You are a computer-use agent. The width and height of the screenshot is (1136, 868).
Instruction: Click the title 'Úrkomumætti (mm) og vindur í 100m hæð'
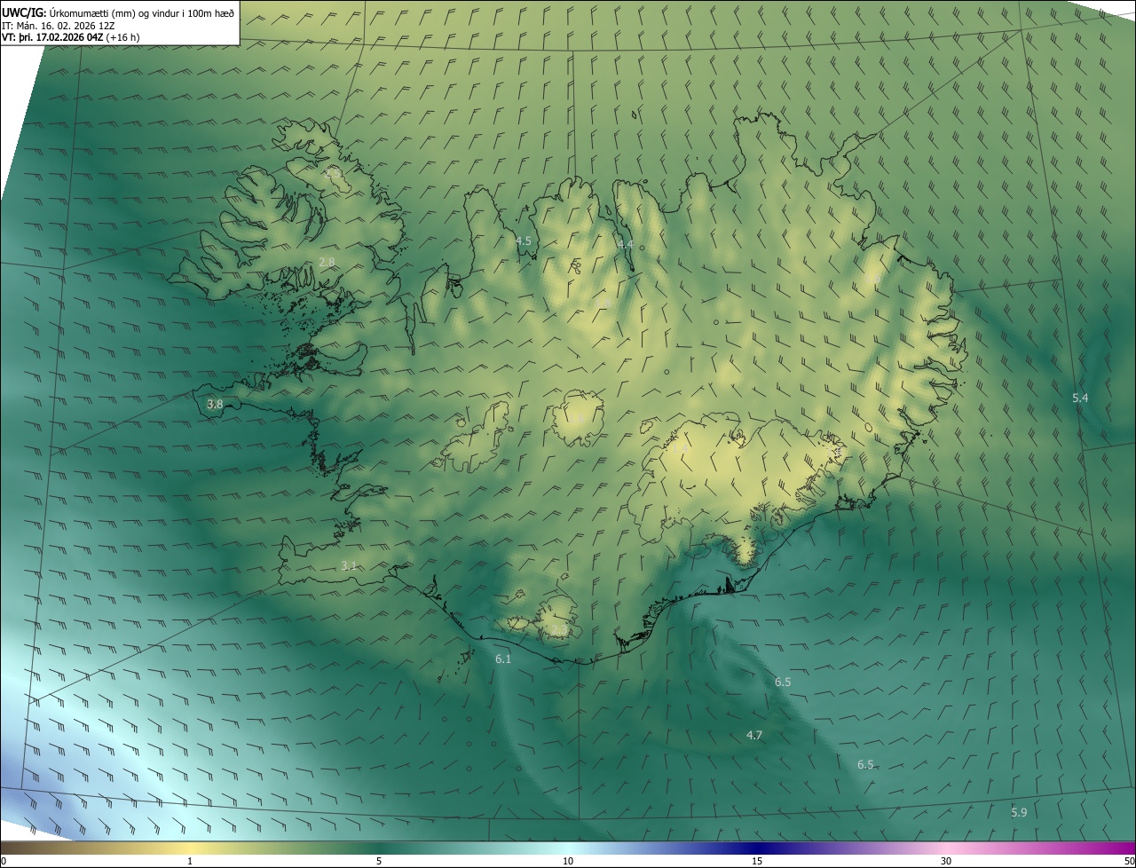click(x=140, y=12)
